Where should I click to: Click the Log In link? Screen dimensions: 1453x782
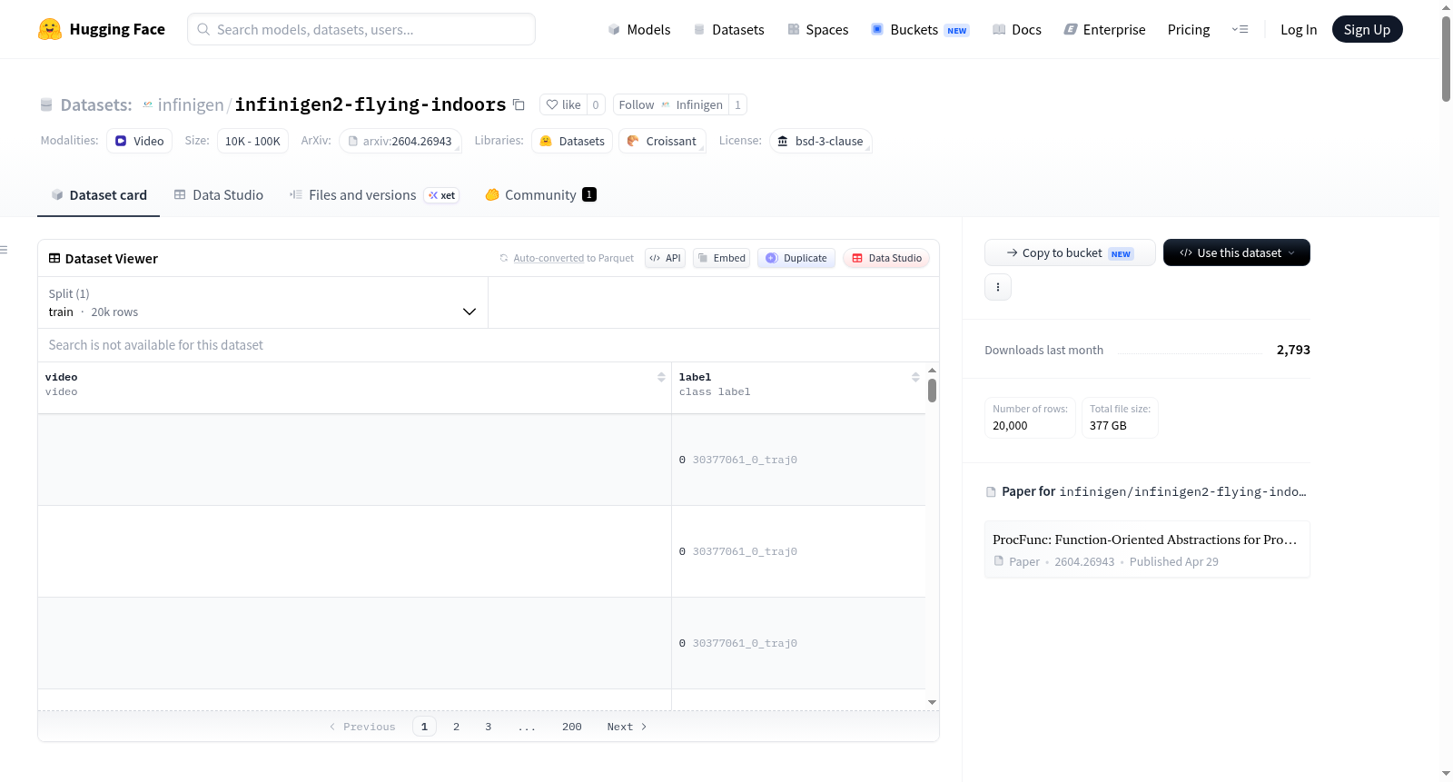tap(1299, 29)
